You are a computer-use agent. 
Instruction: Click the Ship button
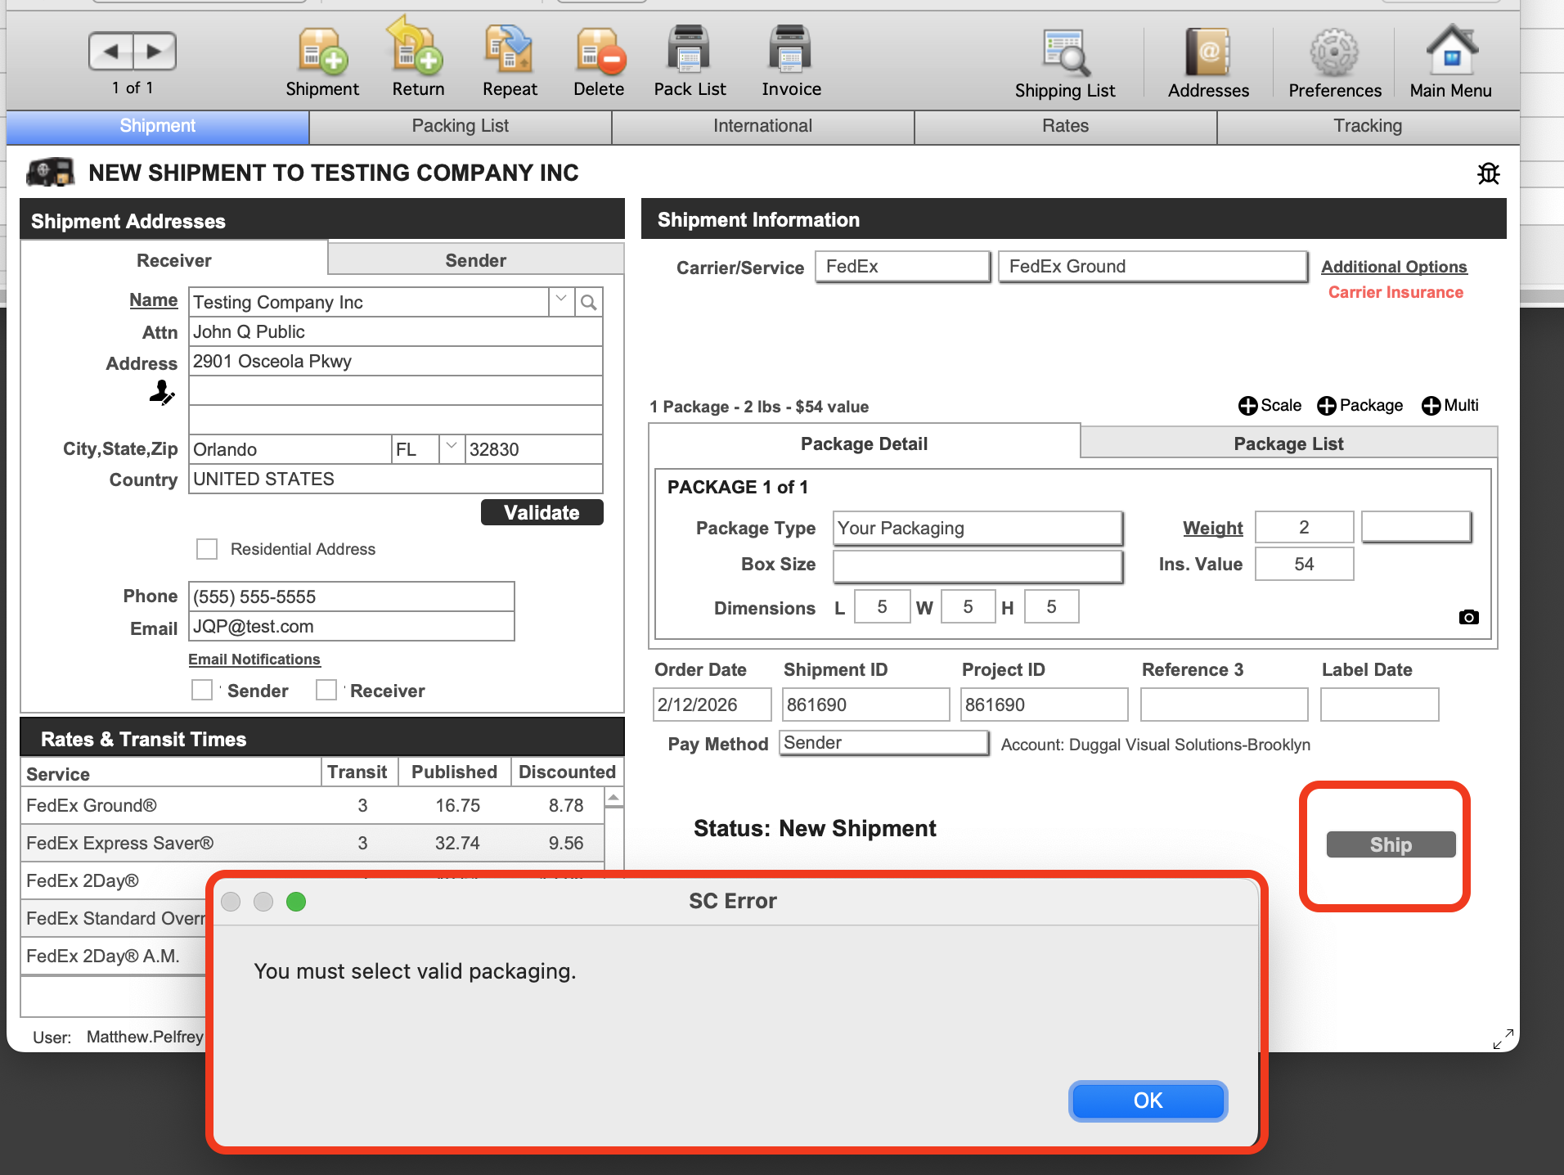tap(1391, 845)
